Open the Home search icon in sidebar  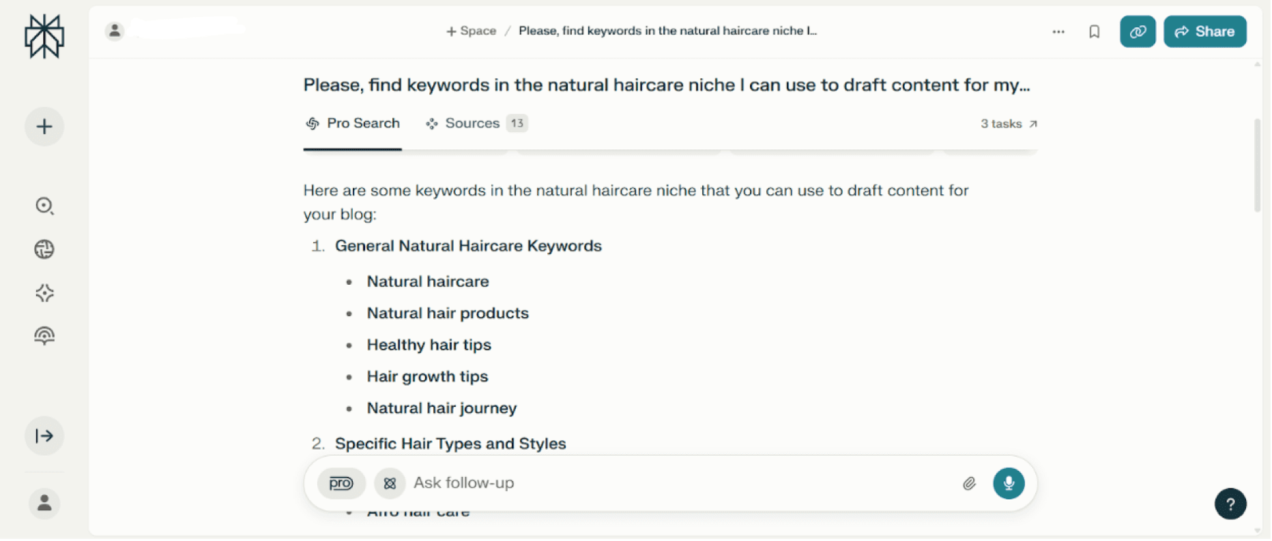[44, 206]
